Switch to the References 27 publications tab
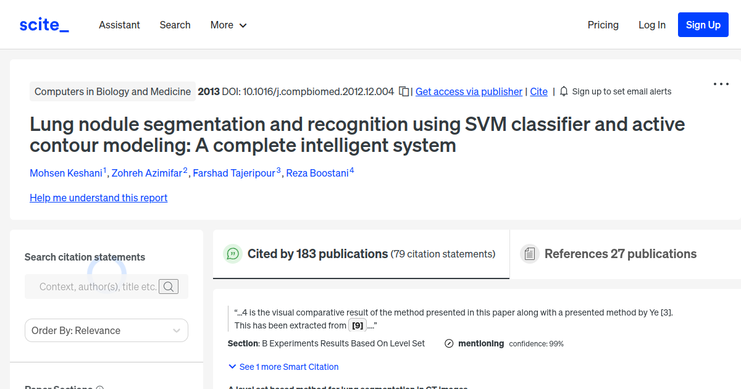 (x=619, y=253)
